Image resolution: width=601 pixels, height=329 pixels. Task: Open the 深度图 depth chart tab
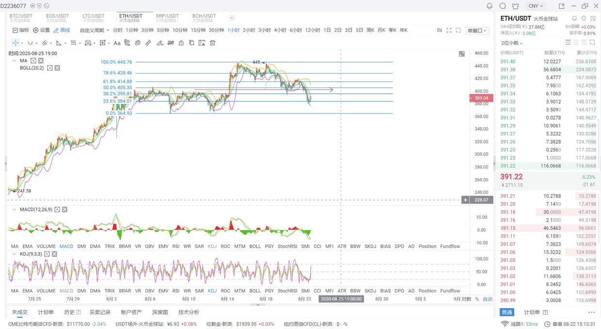pyautogui.click(x=159, y=312)
